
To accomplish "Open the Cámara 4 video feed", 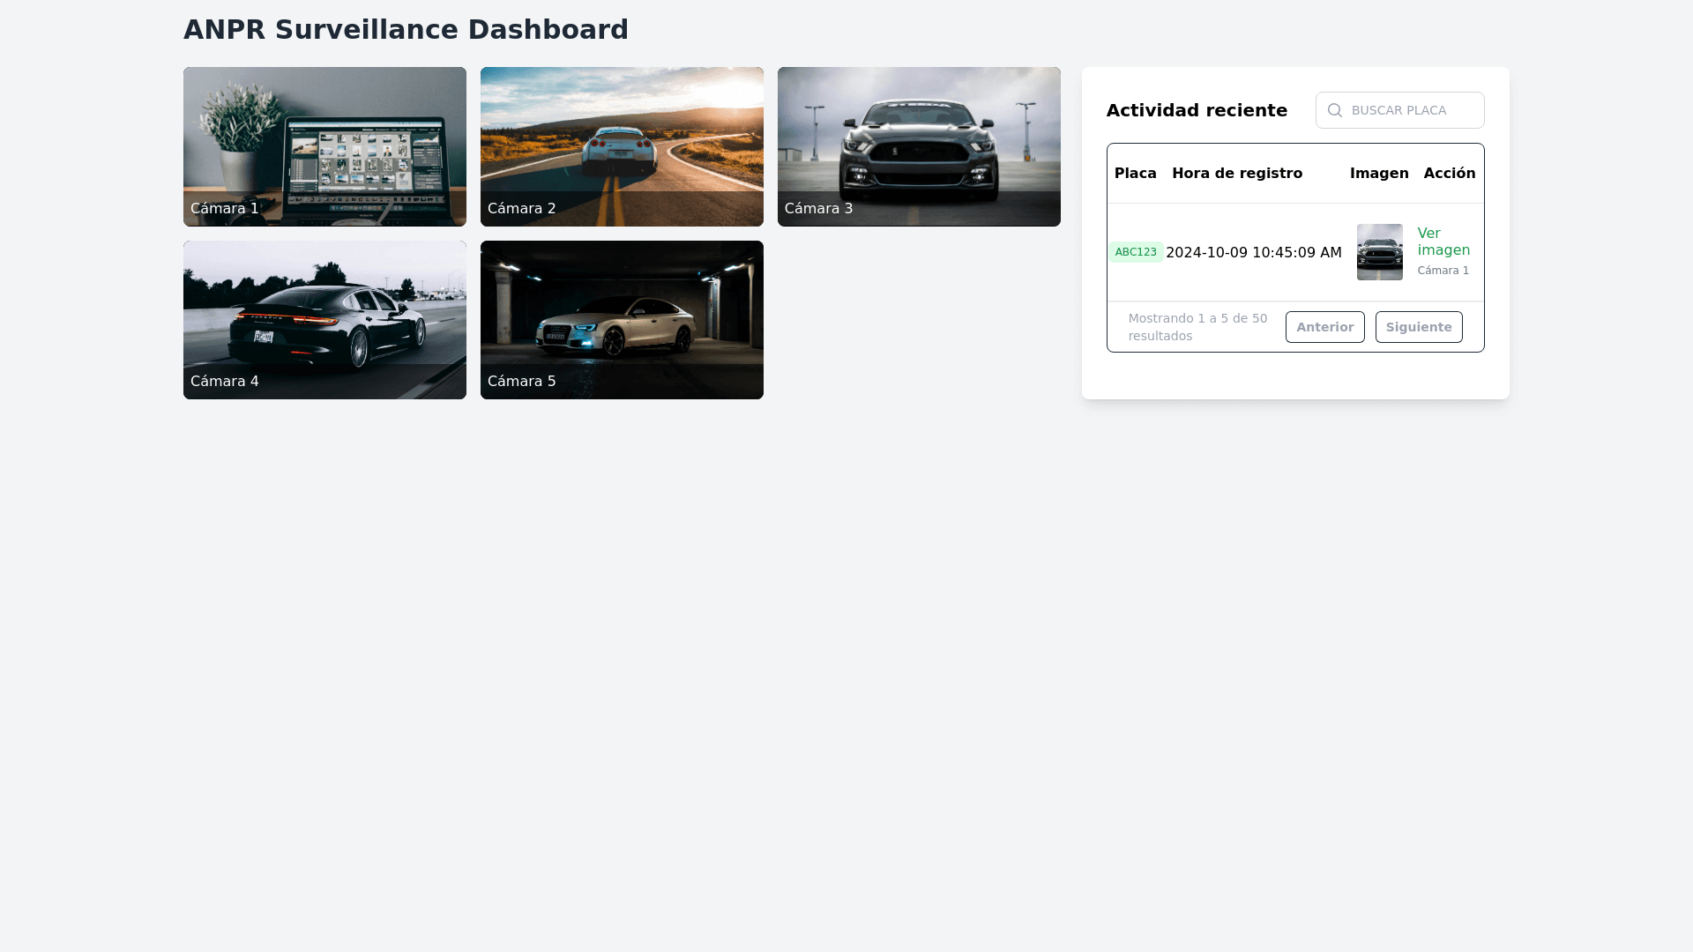I will point(324,319).
